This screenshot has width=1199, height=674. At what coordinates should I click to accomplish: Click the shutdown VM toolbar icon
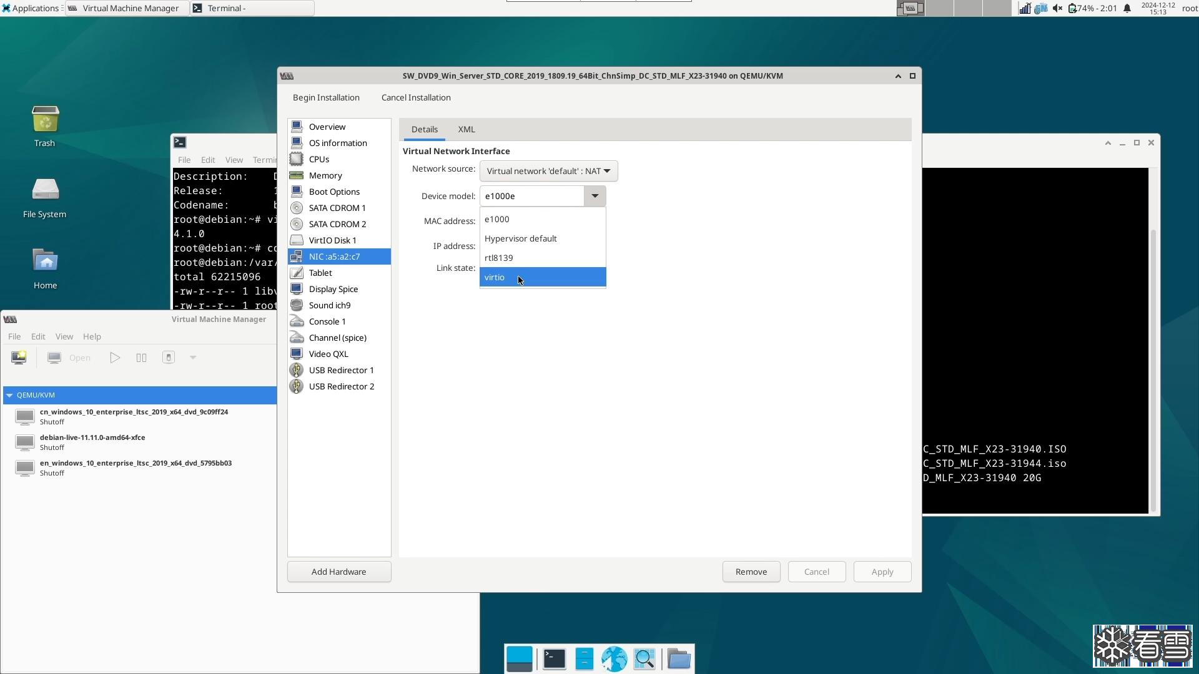(169, 358)
